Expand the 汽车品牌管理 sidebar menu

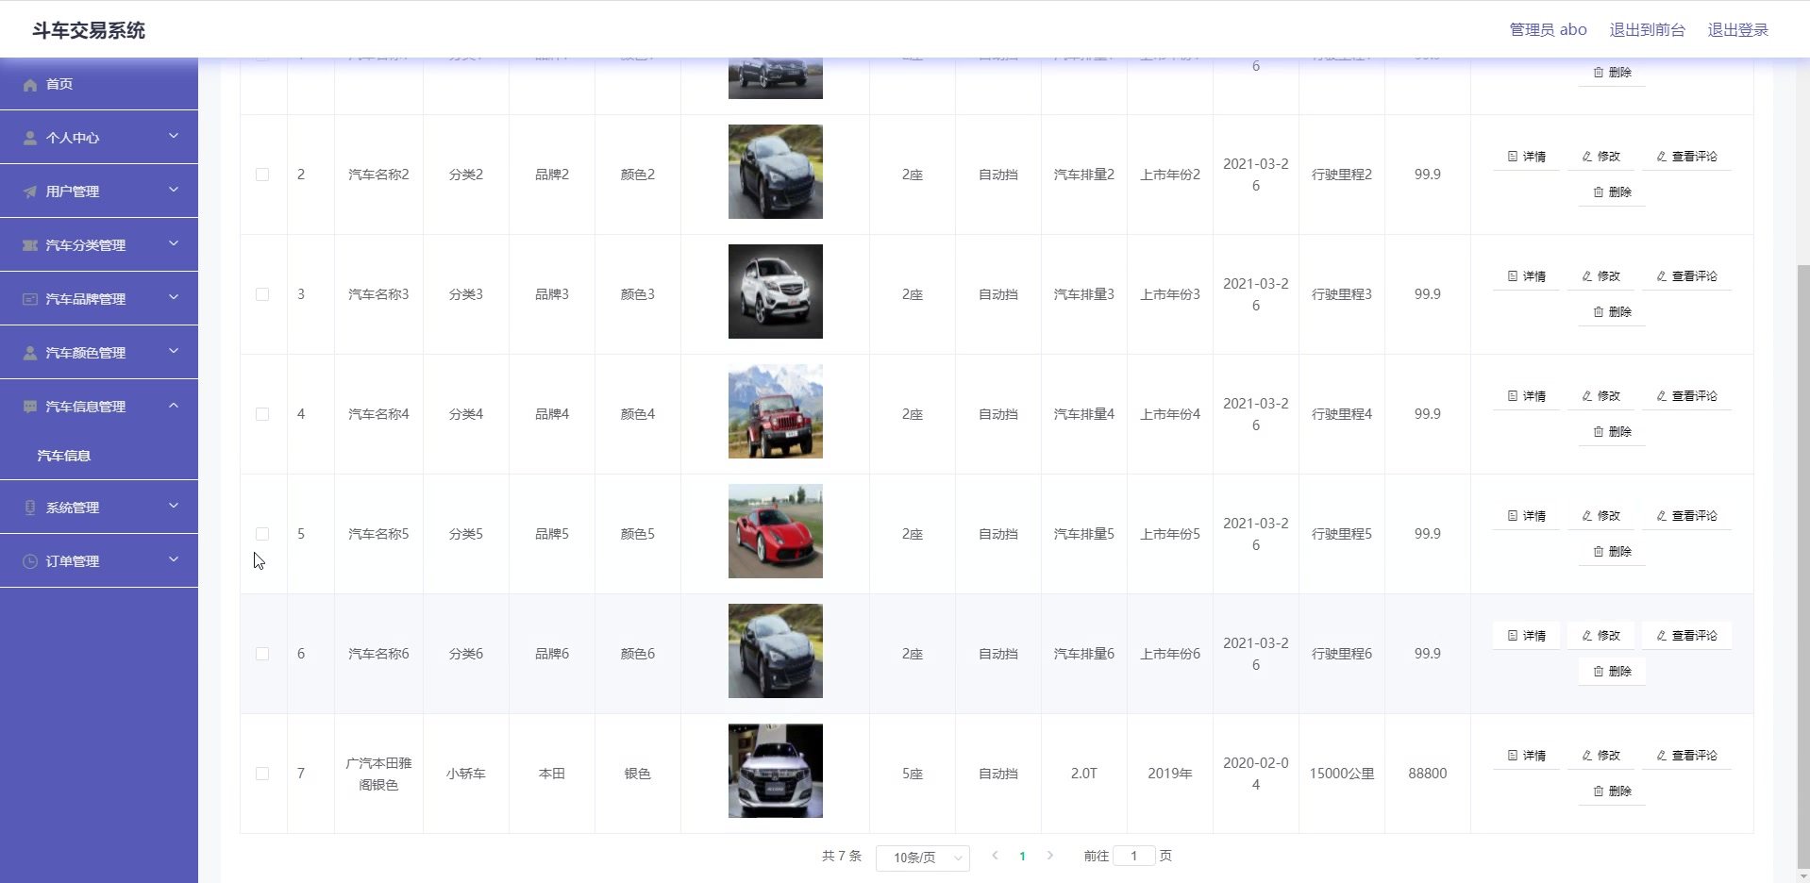tap(99, 299)
